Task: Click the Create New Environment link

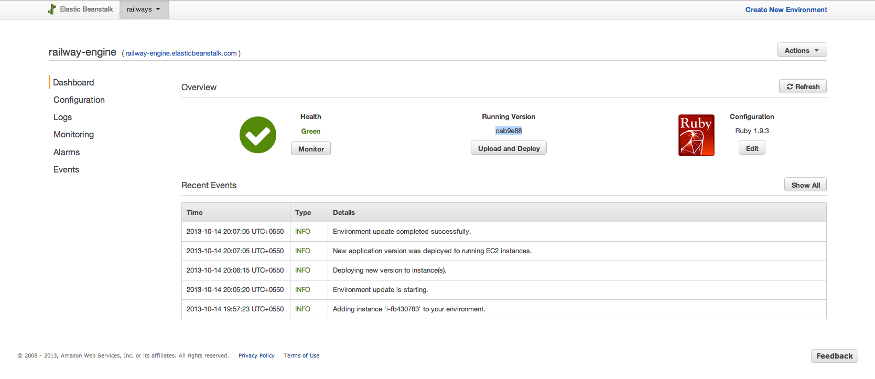Action: click(x=786, y=9)
